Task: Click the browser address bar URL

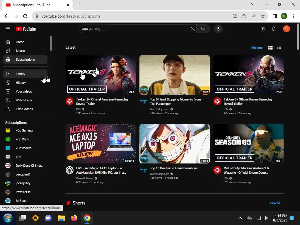Action: pos(71,16)
